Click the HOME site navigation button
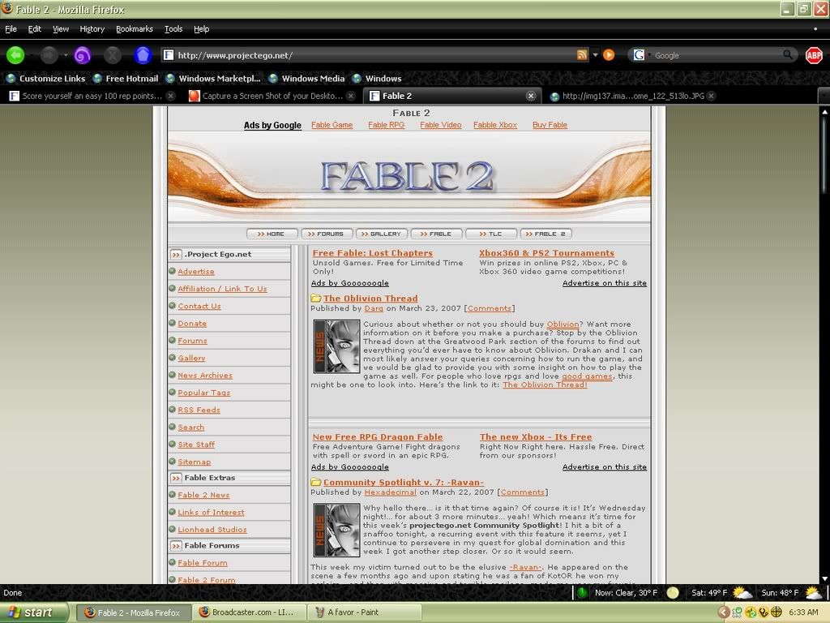This screenshot has height=623, width=830. point(272,234)
